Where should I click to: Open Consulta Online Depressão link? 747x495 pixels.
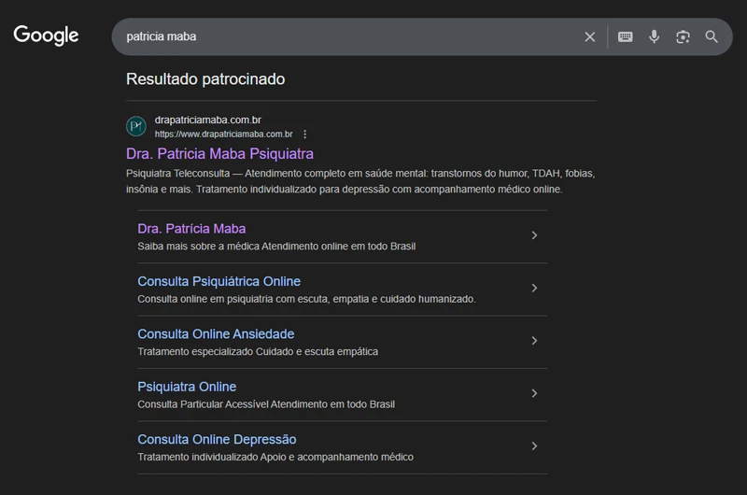pos(217,439)
